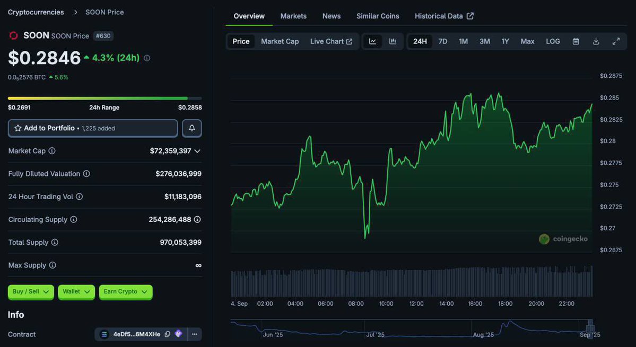Image resolution: width=636 pixels, height=347 pixels.
Task: Open the Earn Crypto dropdown
Action: point(126,291)
